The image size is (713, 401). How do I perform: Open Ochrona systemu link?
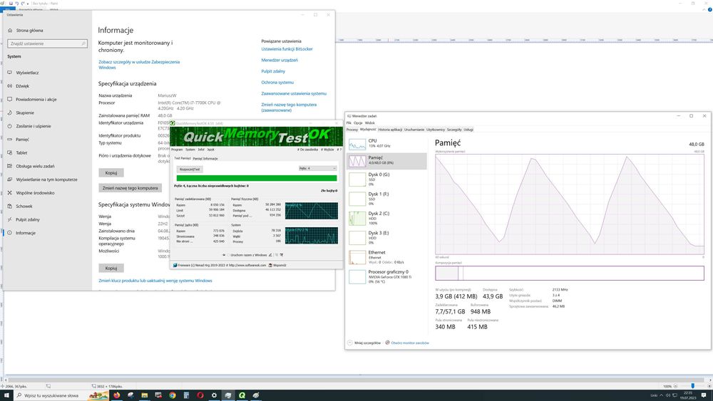pyautogui.click(x=277, y=83)
